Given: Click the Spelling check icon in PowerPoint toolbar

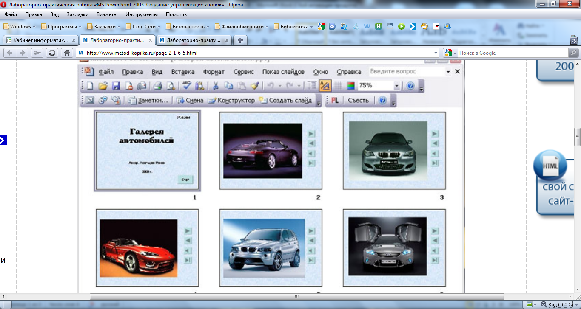Looking at the screenshot, I should (186, 86).
